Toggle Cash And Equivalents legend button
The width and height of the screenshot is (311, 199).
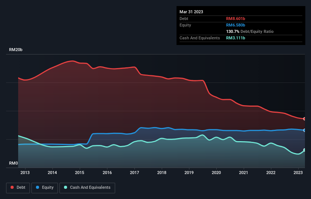pos(87,188)
